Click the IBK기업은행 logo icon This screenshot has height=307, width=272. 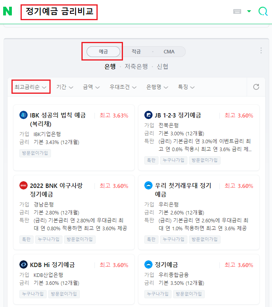23,115
